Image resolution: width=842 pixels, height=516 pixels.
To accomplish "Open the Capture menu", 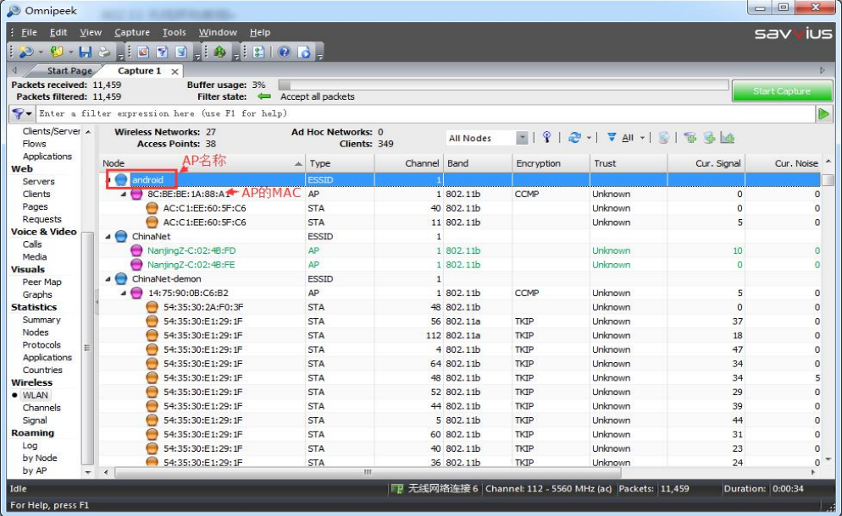I will pos(132,32).
